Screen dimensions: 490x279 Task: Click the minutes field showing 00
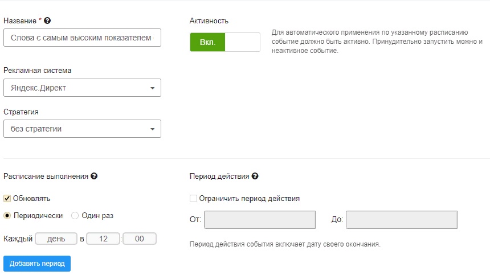pos(140,239)
